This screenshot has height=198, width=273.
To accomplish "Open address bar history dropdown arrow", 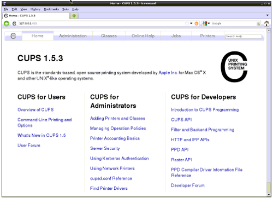I will click(x=191, y=24).
